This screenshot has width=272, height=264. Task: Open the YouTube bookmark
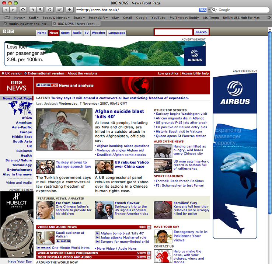click(x=158, y=18)
